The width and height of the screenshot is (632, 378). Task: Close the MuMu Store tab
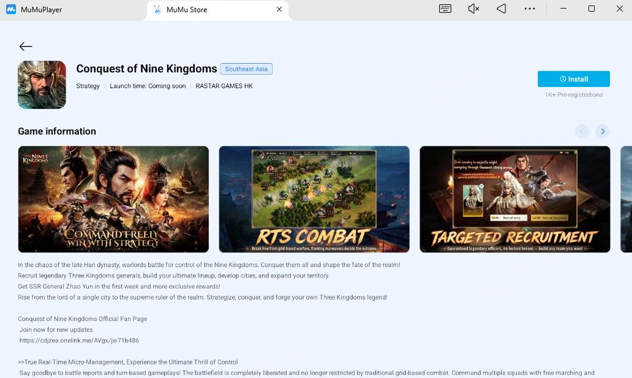tap(279, 9)
